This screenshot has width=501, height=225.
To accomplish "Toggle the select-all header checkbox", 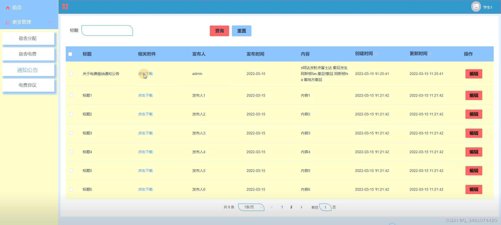I will pos(70,54).
